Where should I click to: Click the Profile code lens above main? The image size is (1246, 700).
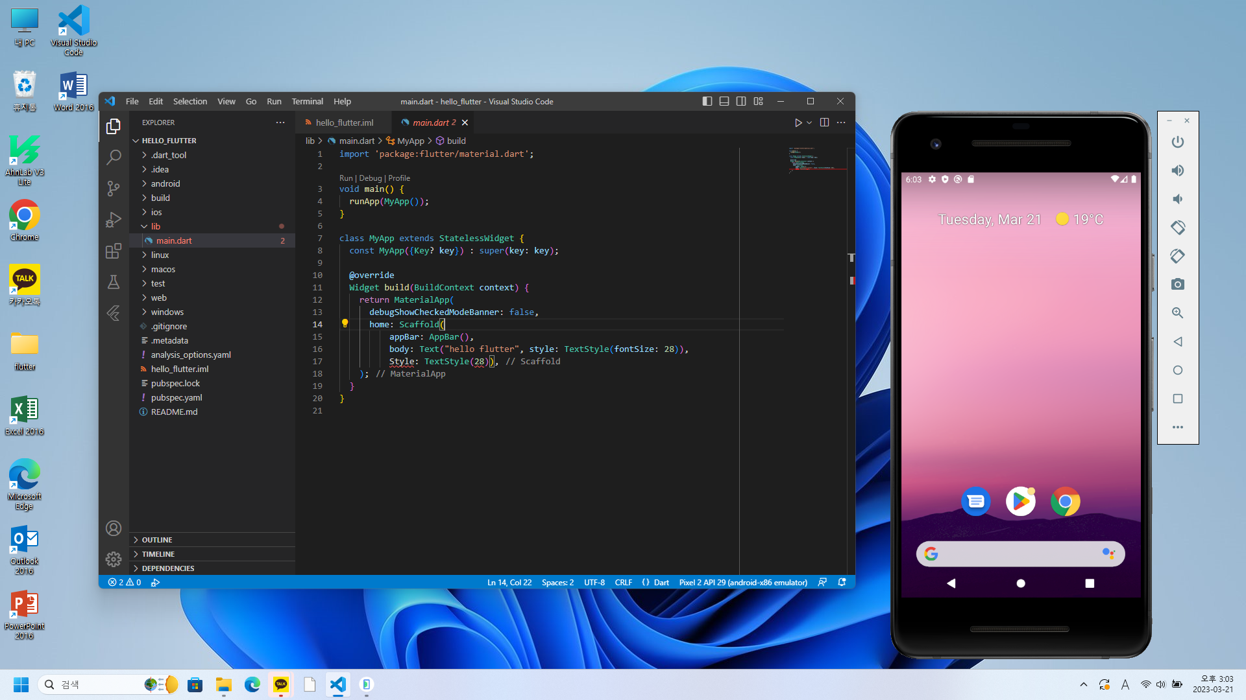[x=399, y=178]
